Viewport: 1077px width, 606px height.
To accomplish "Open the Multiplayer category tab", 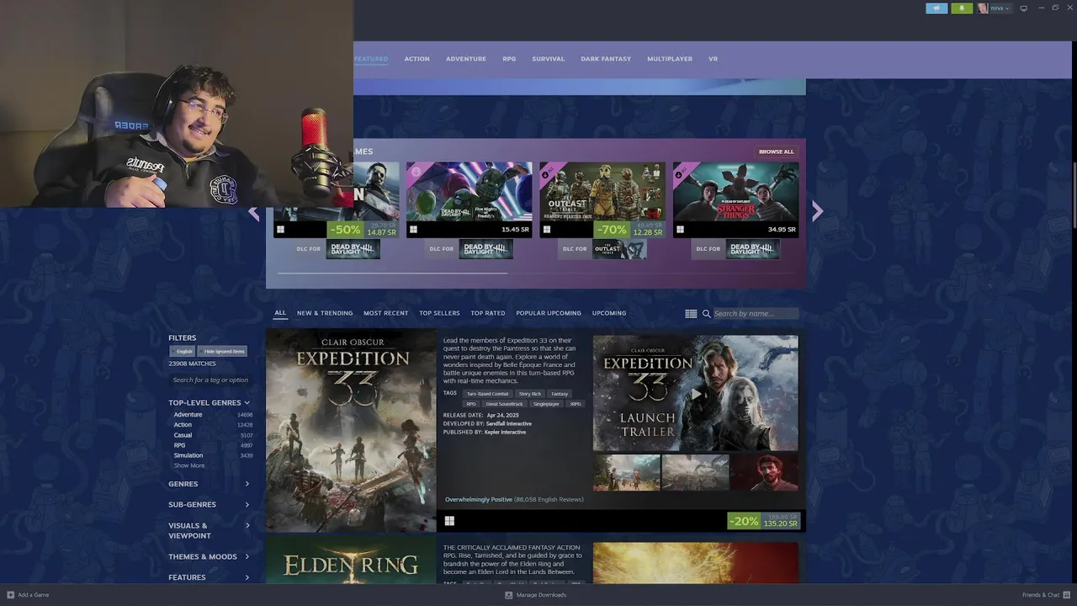I will 670,59.
